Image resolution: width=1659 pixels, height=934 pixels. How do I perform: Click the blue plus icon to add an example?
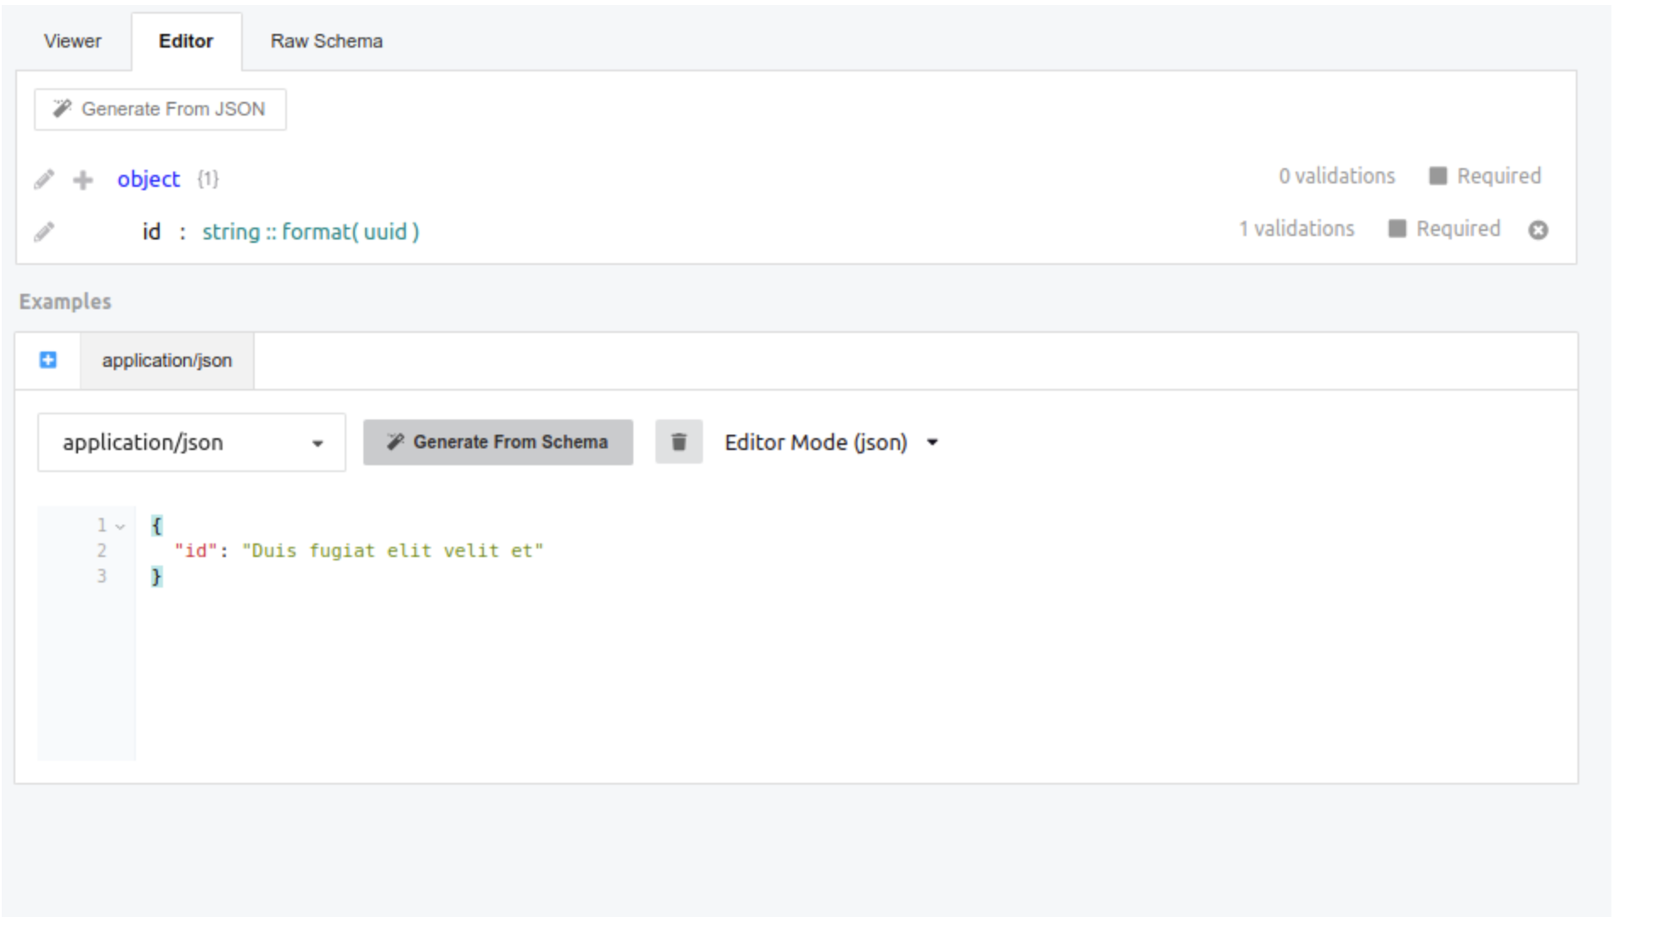click(x=48, y=360)
